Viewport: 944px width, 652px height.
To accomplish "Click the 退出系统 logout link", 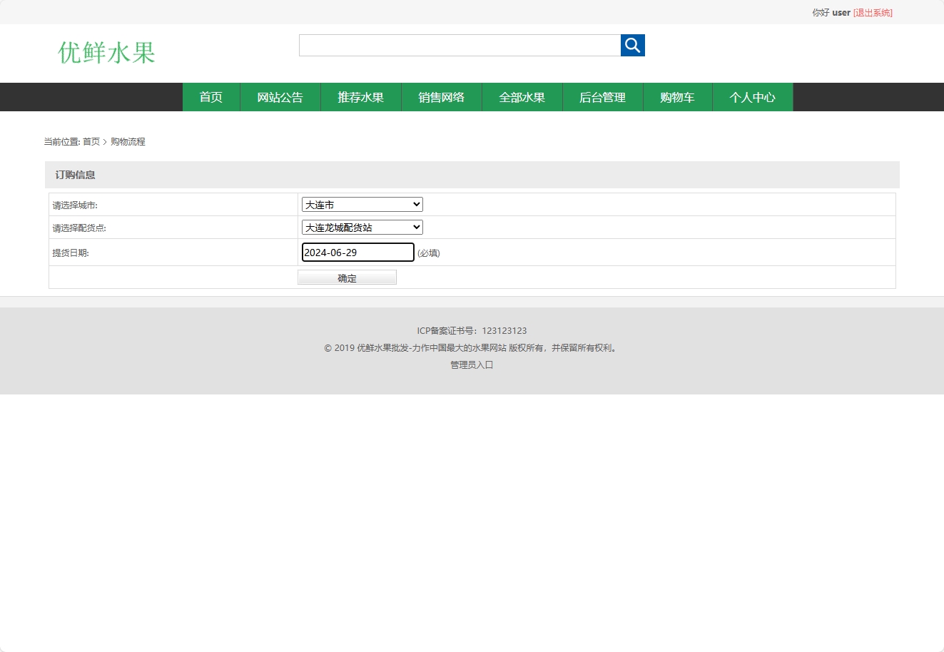I will (873, 12).
